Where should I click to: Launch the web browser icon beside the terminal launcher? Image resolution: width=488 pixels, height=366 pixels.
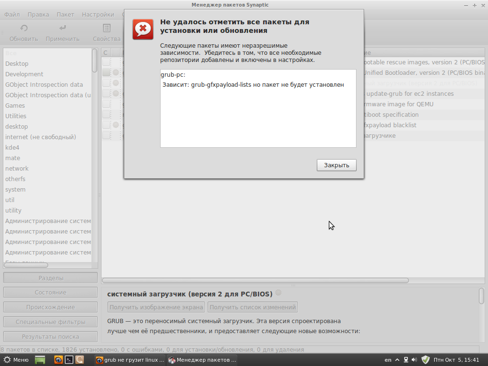click(x=59, y=360)
